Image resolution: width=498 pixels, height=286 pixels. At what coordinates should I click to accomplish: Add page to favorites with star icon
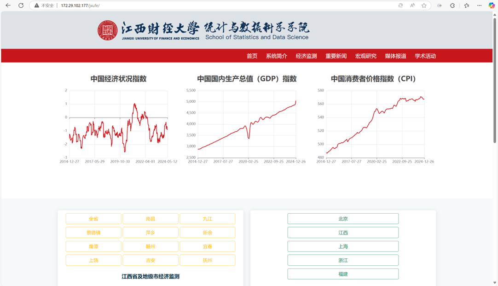click(x=424, y=6)
